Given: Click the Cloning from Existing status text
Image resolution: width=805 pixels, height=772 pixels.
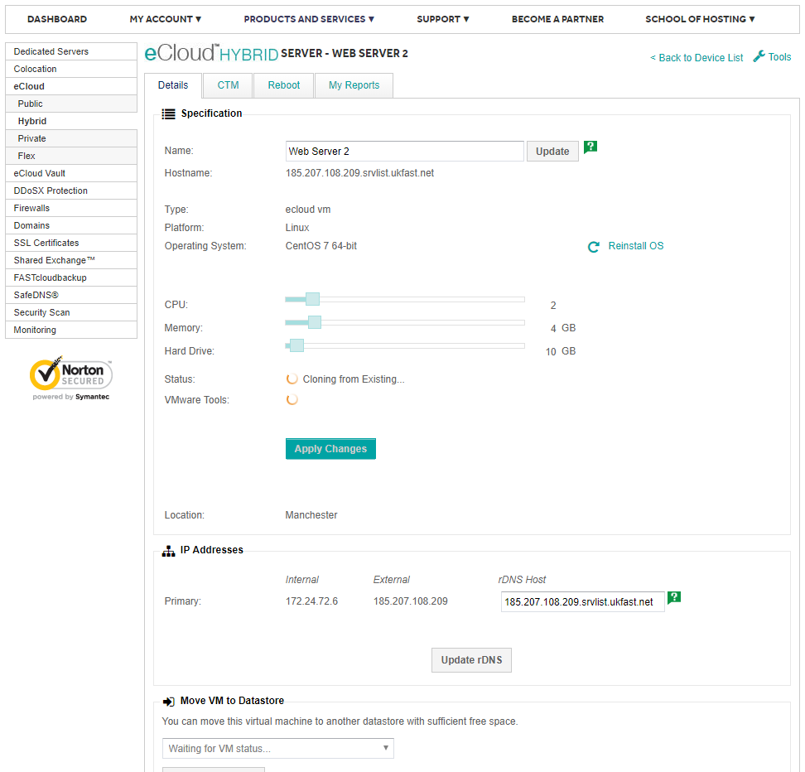Looking at the screenshot, I should click(354, 379).
